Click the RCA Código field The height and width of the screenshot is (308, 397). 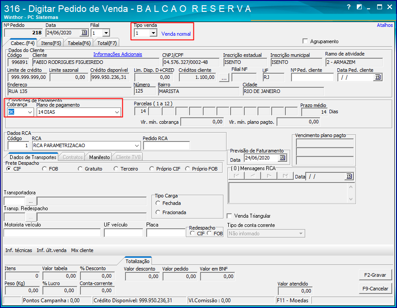19,145
